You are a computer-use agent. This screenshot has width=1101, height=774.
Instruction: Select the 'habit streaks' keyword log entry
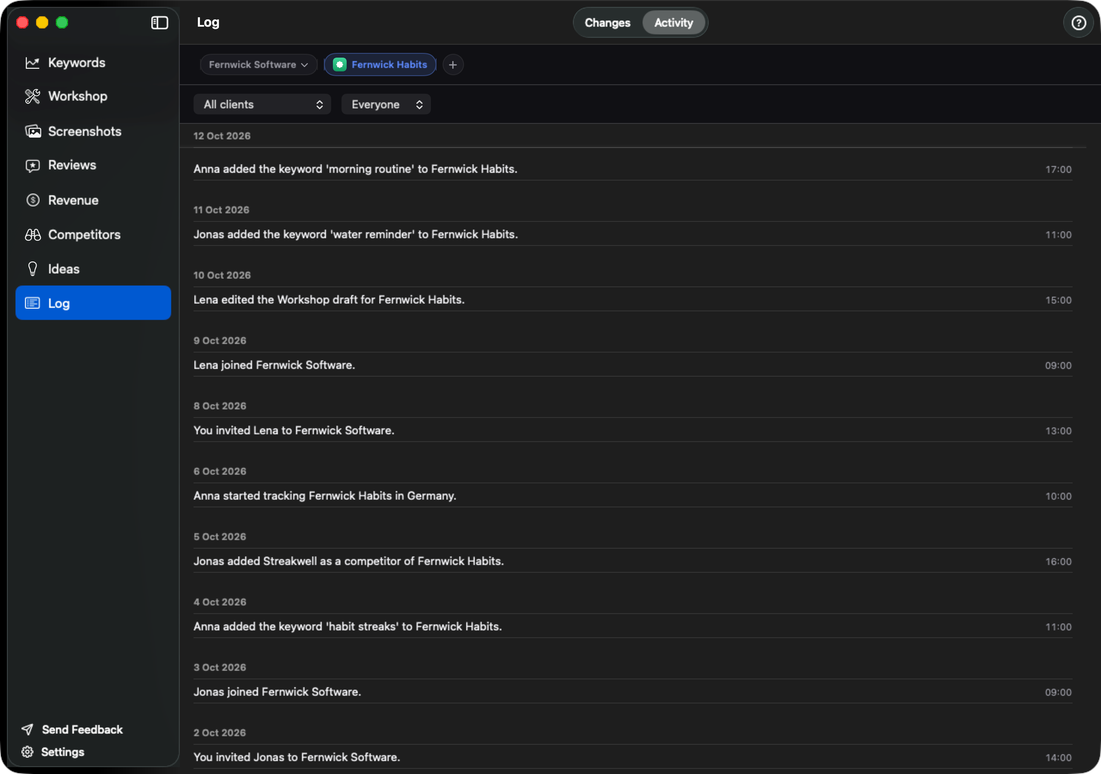pyautogui.click(x=633, y=627)
